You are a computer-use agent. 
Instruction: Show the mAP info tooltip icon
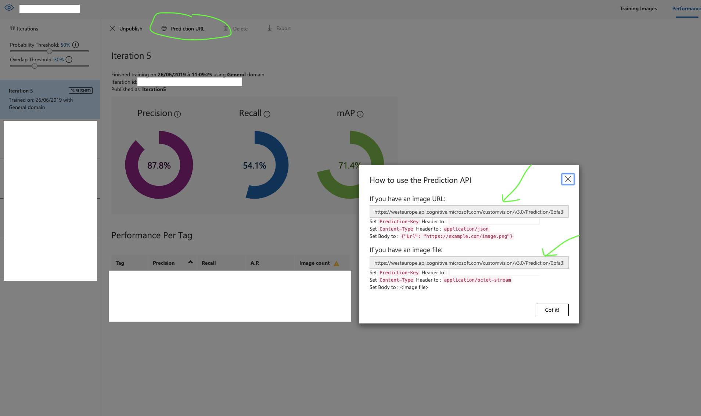coord(360,114)
